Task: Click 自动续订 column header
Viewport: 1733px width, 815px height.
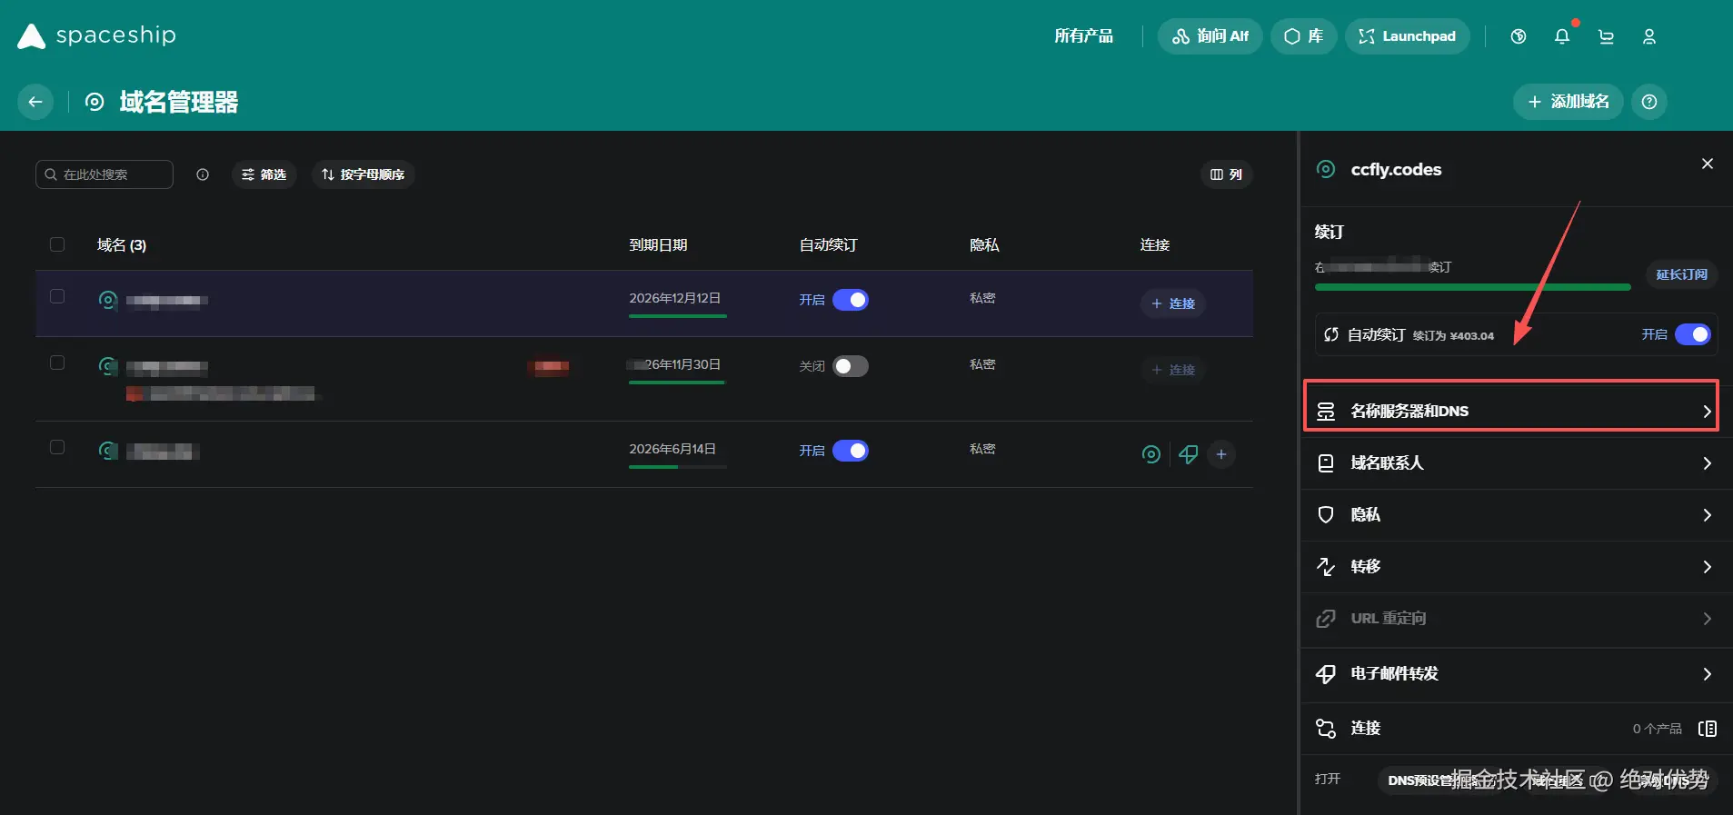Action: pyautogui.click(x=828, y=245)
